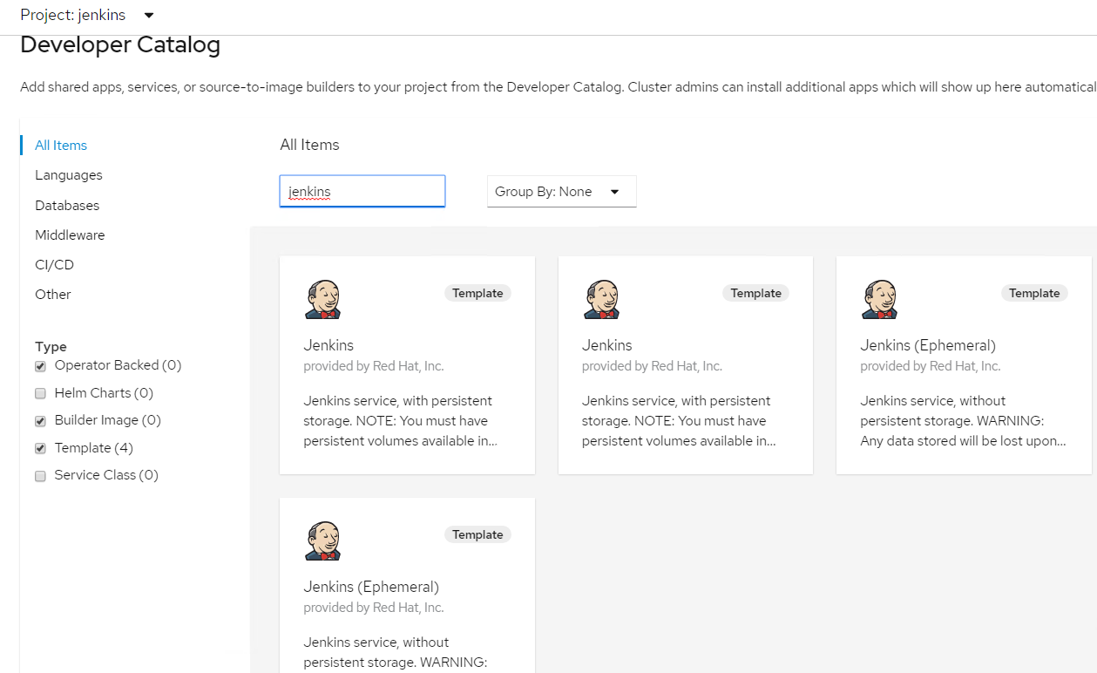Image resolution: width=1097 pixels, height=673 pixels.
Task: Expand the Group By: None dropdown
Action: (x=561, y=192)
